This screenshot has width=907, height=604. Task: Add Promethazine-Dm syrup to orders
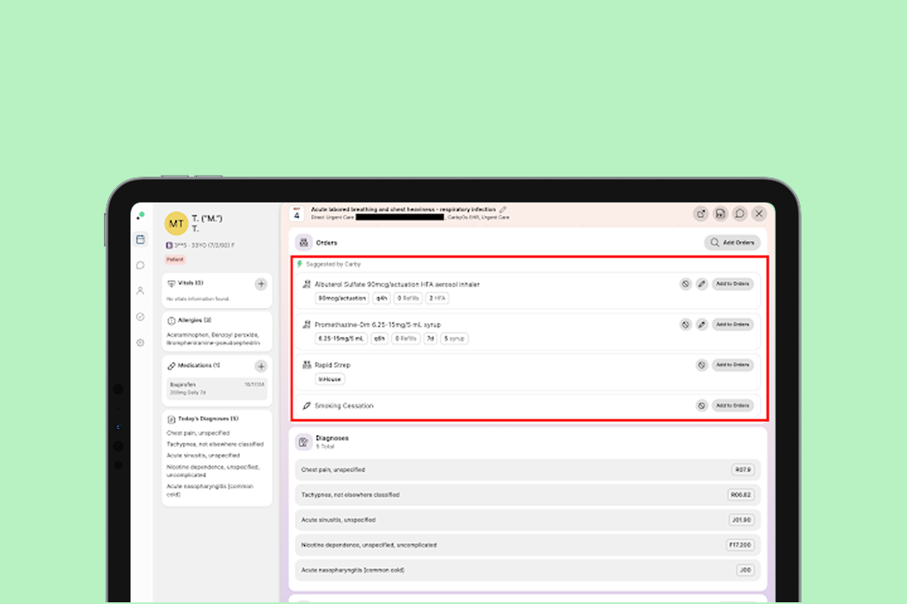[733, 324]
